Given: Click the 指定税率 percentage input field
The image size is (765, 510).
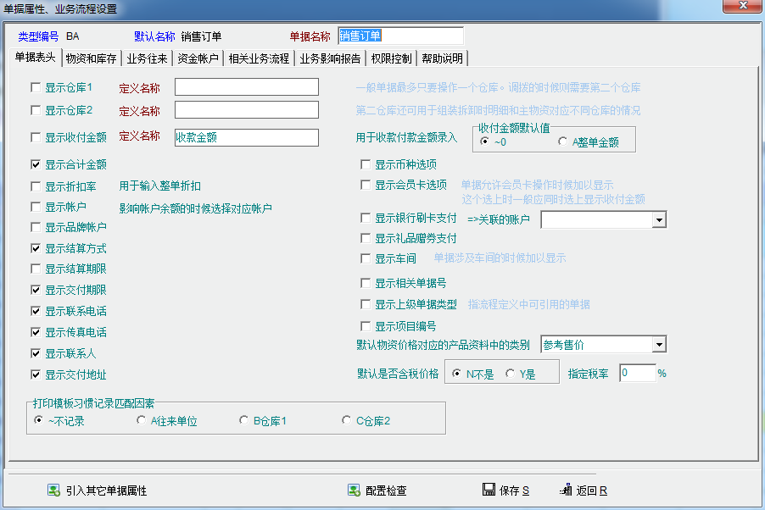Looking at the screenshot, I should 637,374.
